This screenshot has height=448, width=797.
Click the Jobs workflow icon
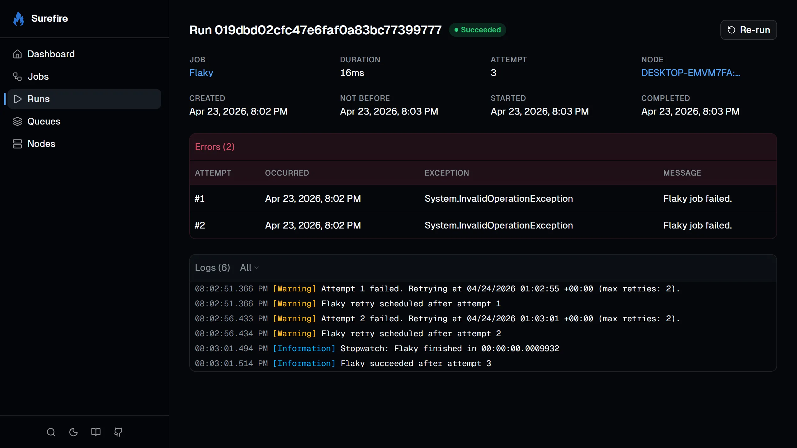coord(17,77)
